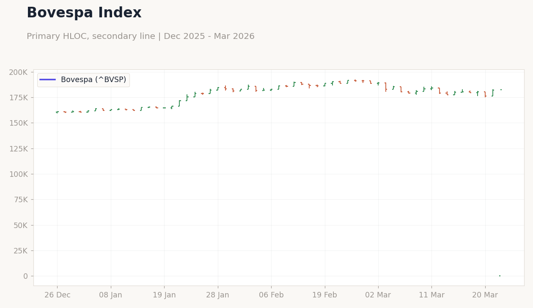Click the 100K y-axis label

[18, 174]
